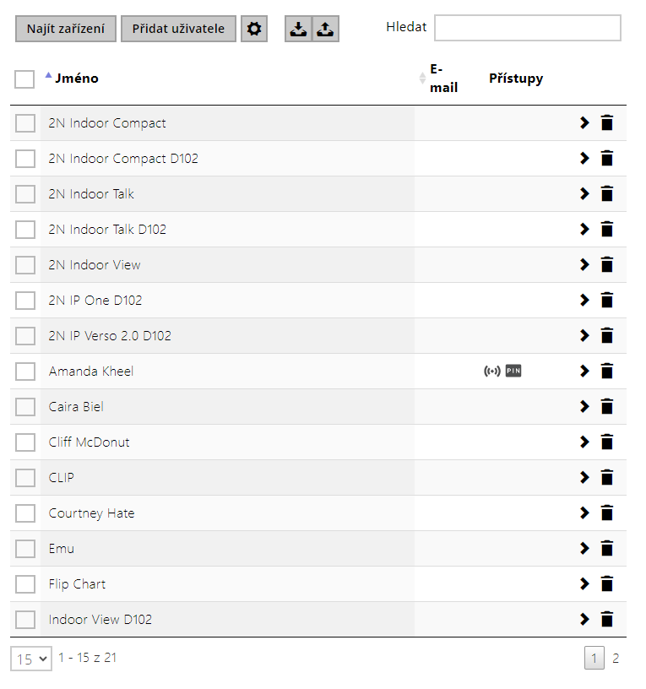
Task: Go to page 2 of the list
Action: pyautogui.click(x=616, y=659)
